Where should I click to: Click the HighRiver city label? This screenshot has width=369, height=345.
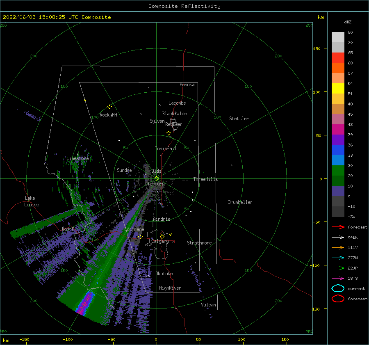coord(170,288)
